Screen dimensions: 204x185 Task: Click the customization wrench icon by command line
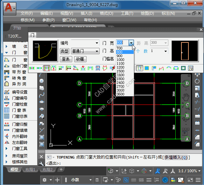[41, 163]
